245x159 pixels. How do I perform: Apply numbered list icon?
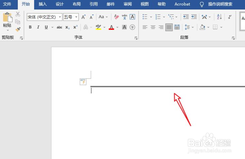[x=158, y=17]
